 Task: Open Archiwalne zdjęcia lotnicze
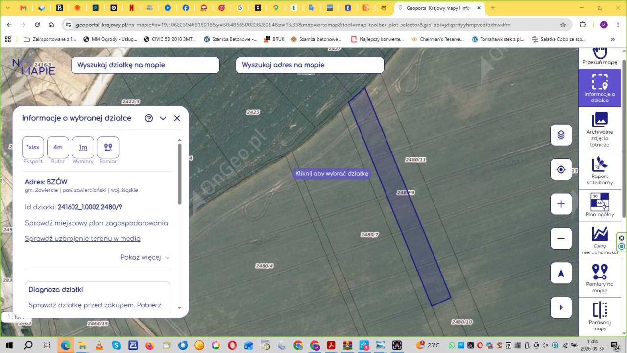(x=600, y=129)
